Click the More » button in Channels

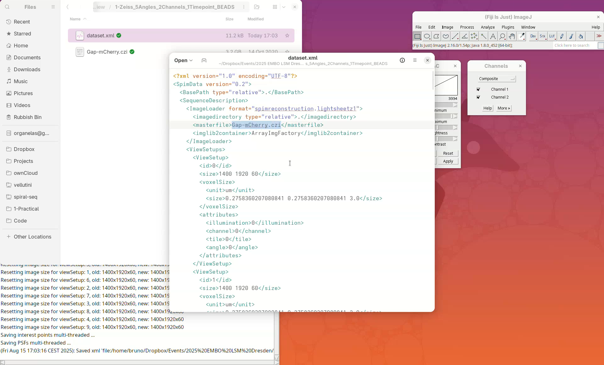504,108
